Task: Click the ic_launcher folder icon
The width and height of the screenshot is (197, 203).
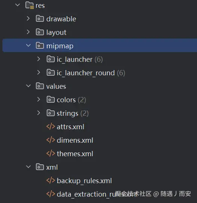Action: click(x=50, y=59)
